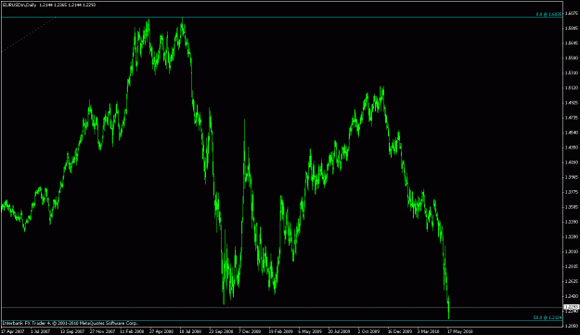Click the highlighted current price tag

(572, 307)
